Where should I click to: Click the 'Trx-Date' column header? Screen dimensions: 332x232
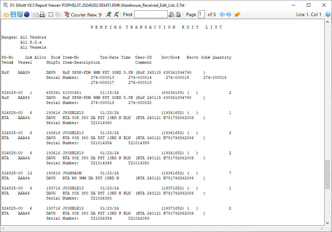pos(109,57)
